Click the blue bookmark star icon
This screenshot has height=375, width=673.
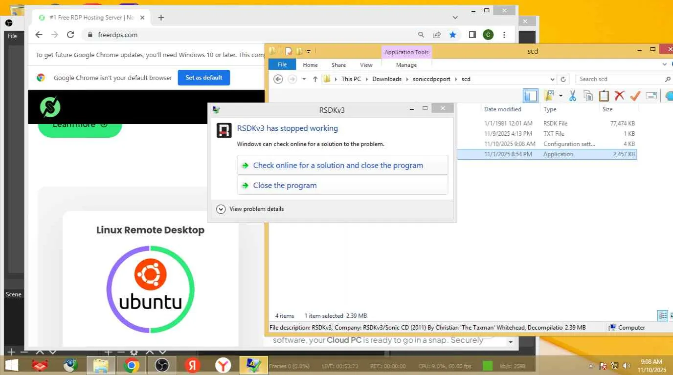pos(453,35)
